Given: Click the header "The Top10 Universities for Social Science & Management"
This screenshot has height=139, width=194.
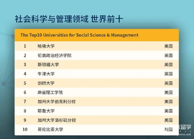Looking at the screenshot, I should (x=79, y=35).
